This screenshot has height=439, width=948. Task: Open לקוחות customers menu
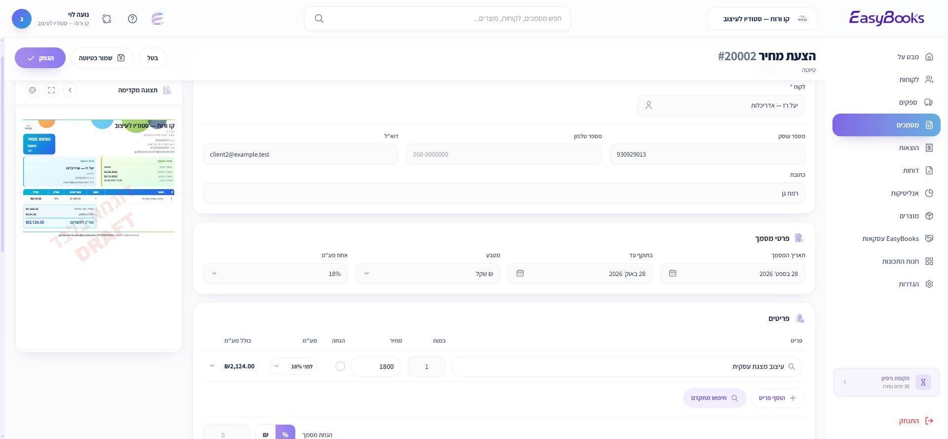[886, 80]
